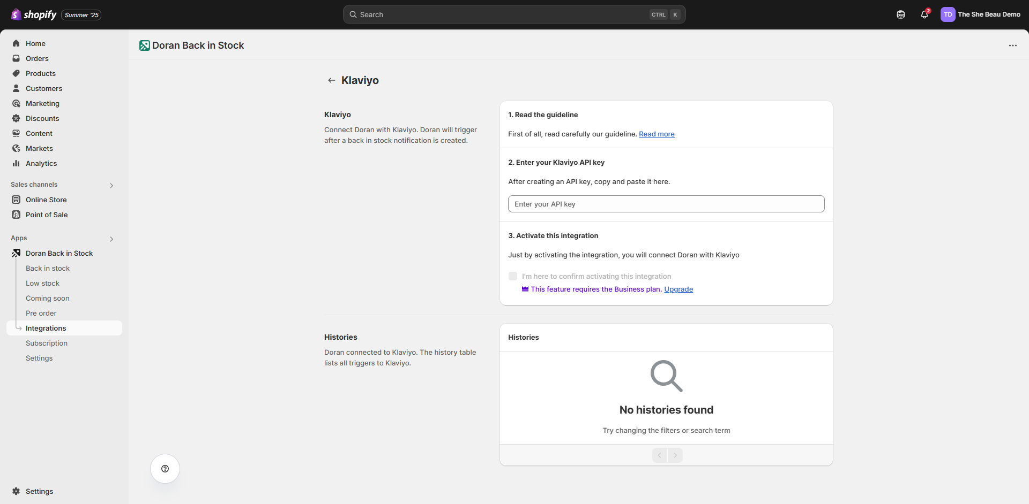Click the Shopify logo
Image resolution: width=1029 pixels, height=504 pixels.
point(34,14)
